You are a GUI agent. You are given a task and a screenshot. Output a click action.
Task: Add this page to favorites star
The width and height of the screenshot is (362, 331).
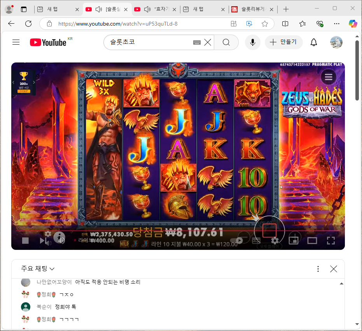coord(265,24)
